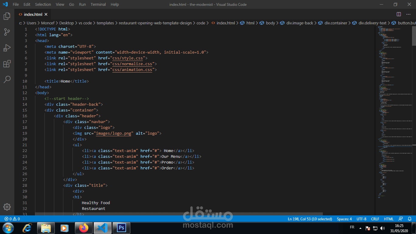This screenshot has height=234, width=416.
Task: Open the Selection menu
Action: point(43,4)
